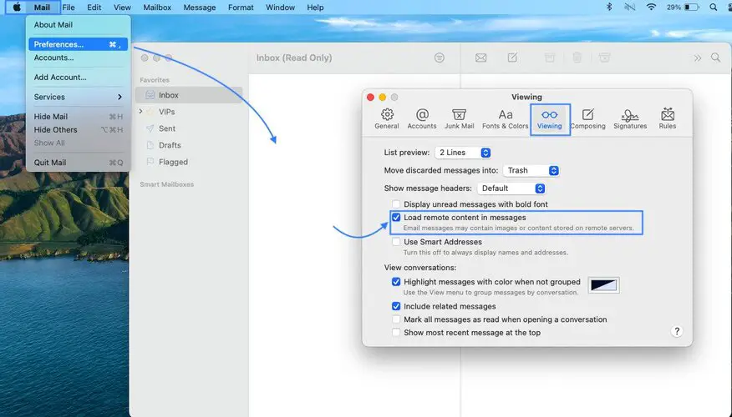Click the help question mark button
The height and width of the screenshot is (417, 732).
[x=677, y=331]
